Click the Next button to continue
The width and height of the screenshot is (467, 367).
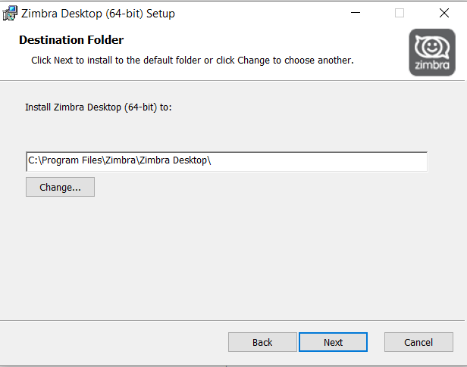pyautogui.click(x=333, y=342)
